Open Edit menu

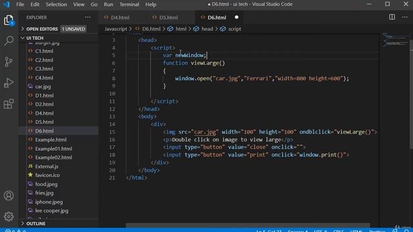[x=35, y=5]
